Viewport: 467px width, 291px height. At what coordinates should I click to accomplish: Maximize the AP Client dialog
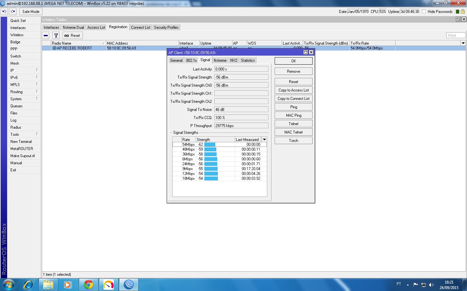coord(305,52)
